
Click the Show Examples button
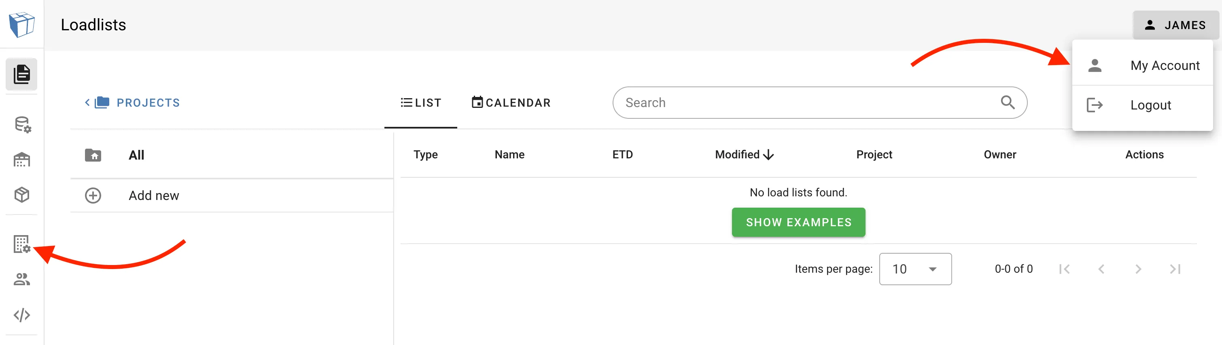click(798, 222)
